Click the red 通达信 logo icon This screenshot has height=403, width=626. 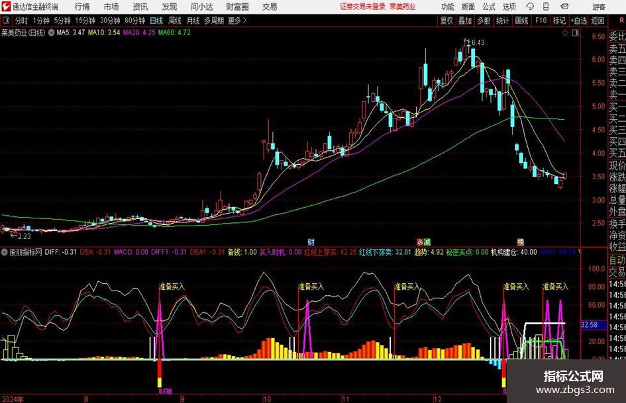pyautogui.click(x=6, y=7)
